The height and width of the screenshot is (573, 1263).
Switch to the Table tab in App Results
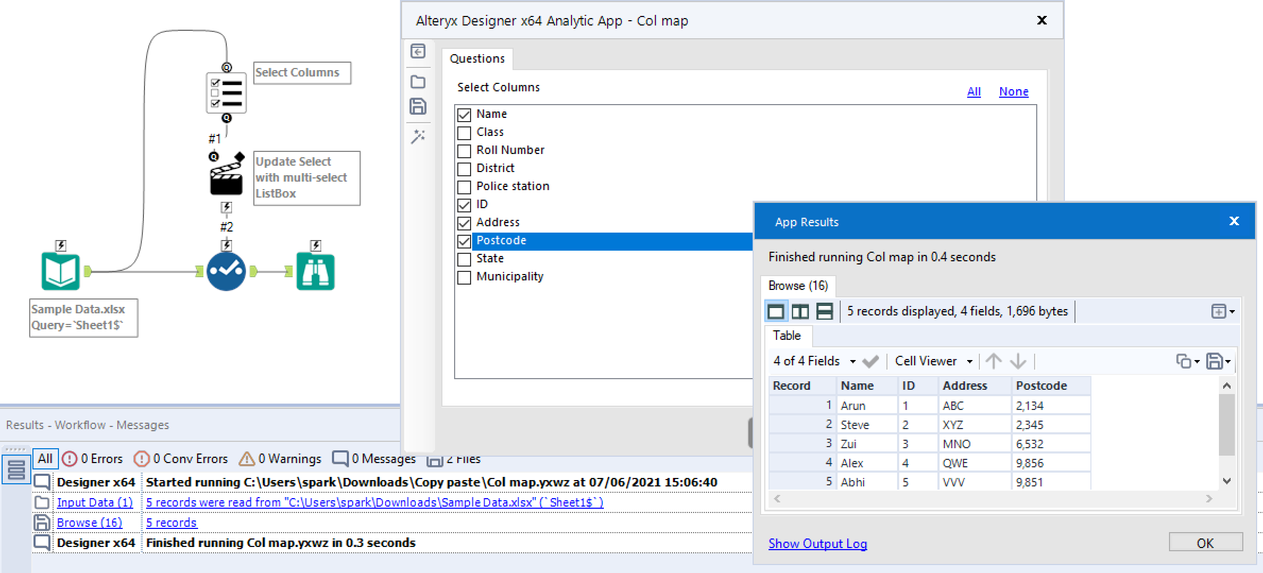click(x=787, y=336)
